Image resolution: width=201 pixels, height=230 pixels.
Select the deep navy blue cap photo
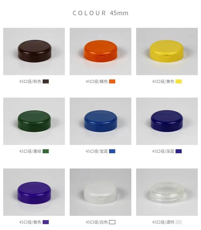click(x=167, y=121)
